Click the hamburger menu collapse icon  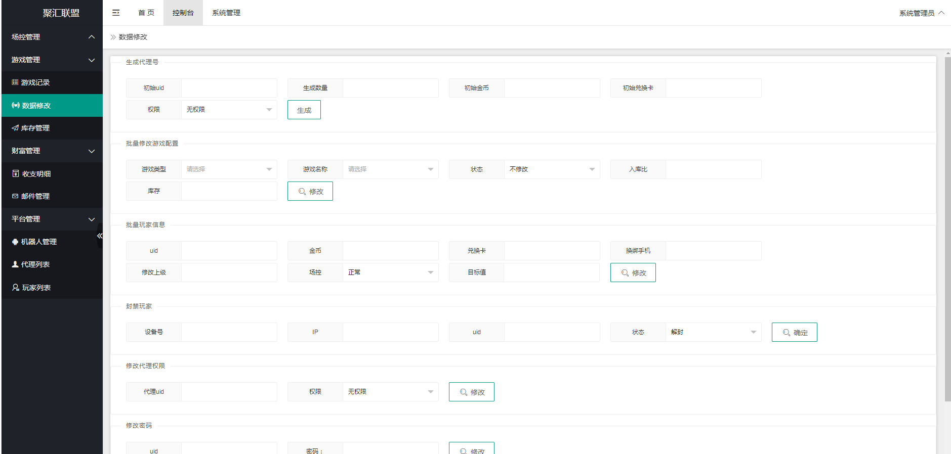(116, 13)
